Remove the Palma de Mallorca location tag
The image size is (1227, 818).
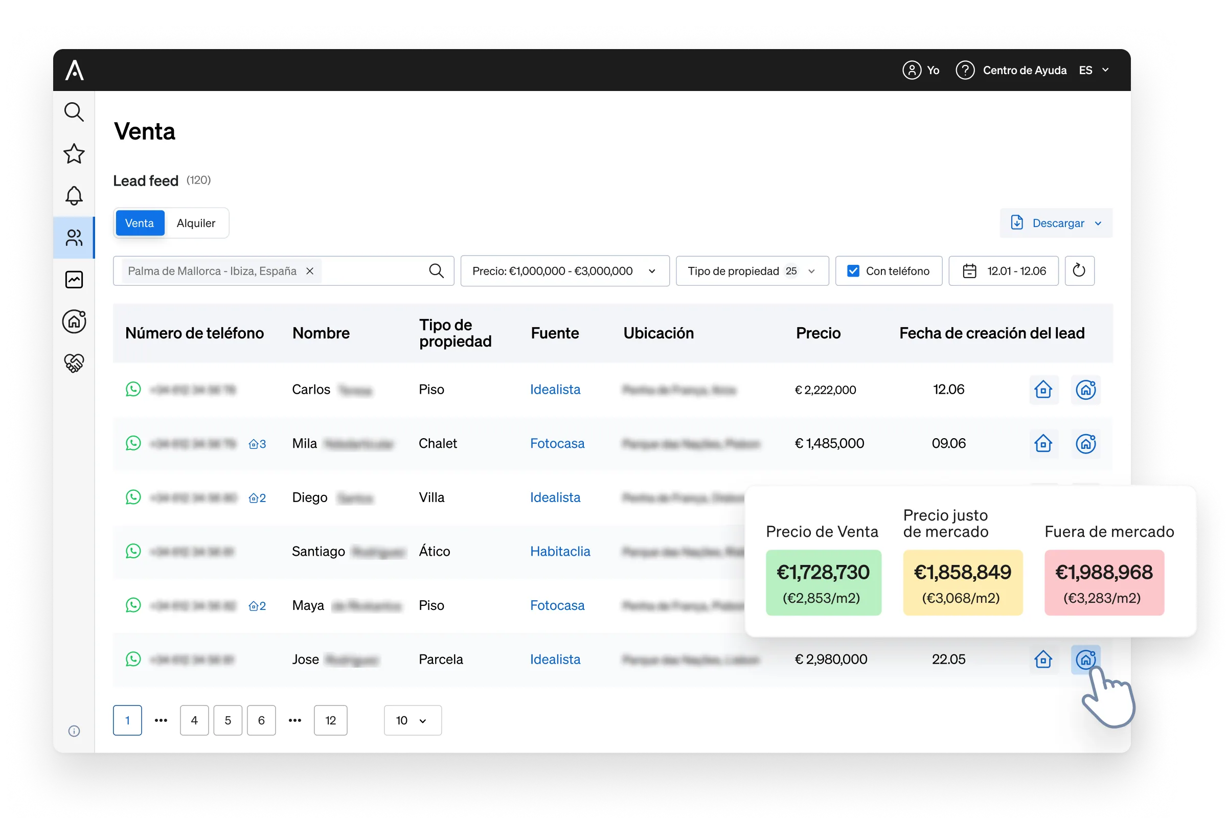point(310,271)
